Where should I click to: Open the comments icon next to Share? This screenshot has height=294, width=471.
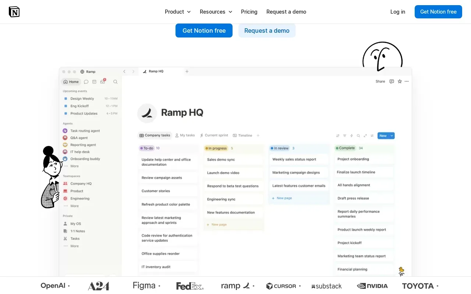coord(392,82)
